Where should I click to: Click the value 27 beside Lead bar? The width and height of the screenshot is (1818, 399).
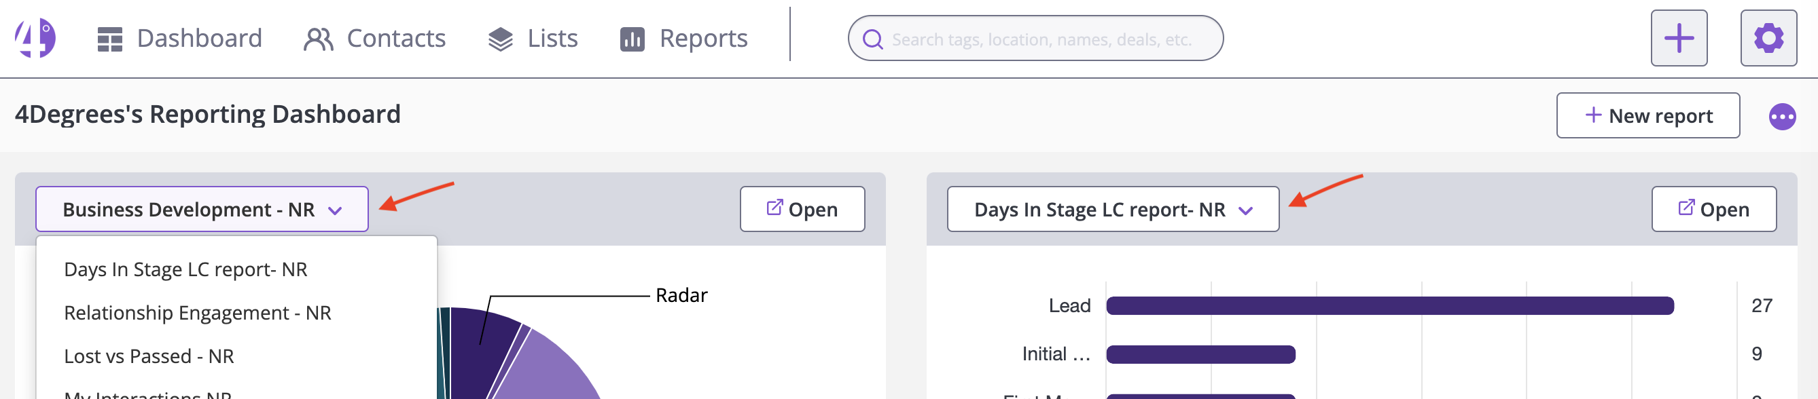(x=1762, y=306)
